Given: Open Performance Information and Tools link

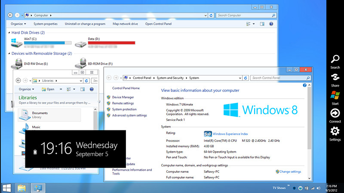Looking at the screenshot, I should [132, 172].
